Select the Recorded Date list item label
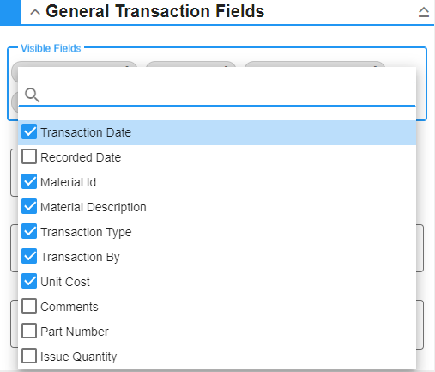 tap(81, 157)
